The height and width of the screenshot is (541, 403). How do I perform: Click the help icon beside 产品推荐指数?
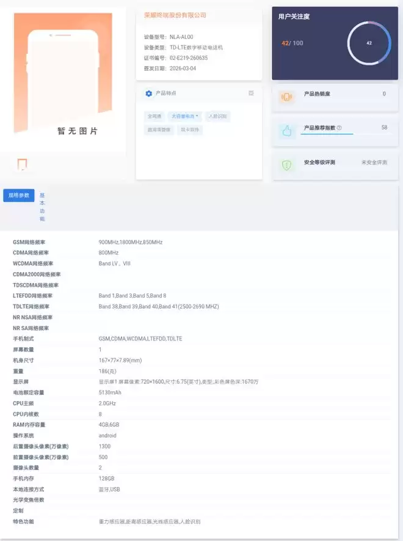(x=339, y=128)
